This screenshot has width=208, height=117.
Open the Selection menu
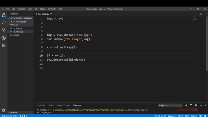pos(21,9)
